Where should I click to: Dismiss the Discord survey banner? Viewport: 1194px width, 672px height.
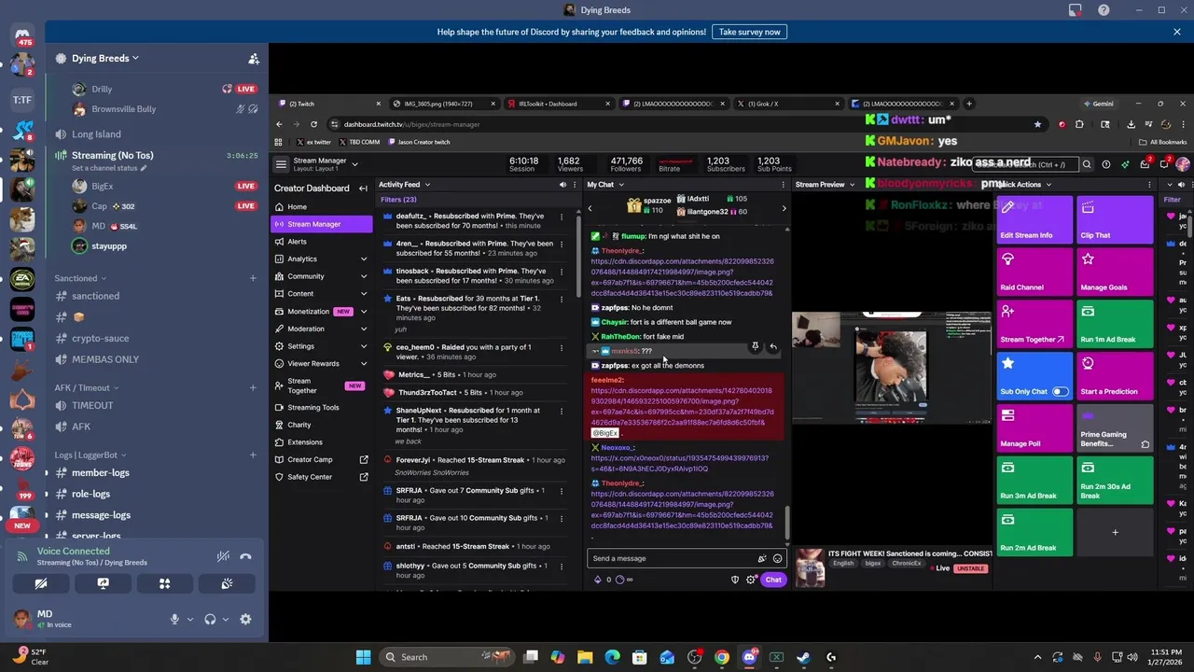[1177, 32]
